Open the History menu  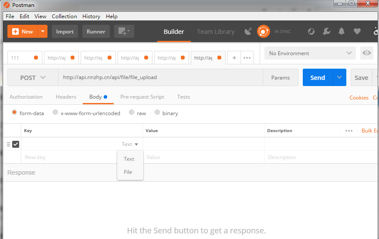[91, 16]
